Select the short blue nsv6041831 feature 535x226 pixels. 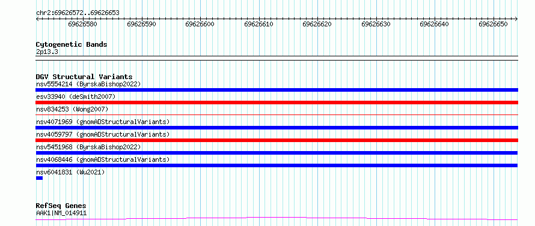tap(39, 178)
